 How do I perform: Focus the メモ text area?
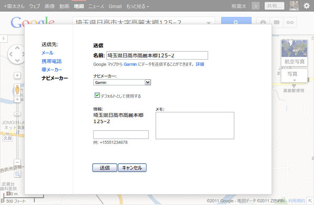pyautogui.click(x=195, y=126)
